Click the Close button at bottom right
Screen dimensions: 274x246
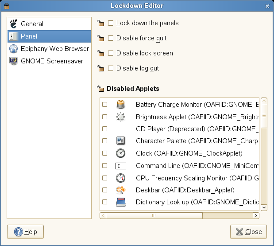(x=248, y=232)
